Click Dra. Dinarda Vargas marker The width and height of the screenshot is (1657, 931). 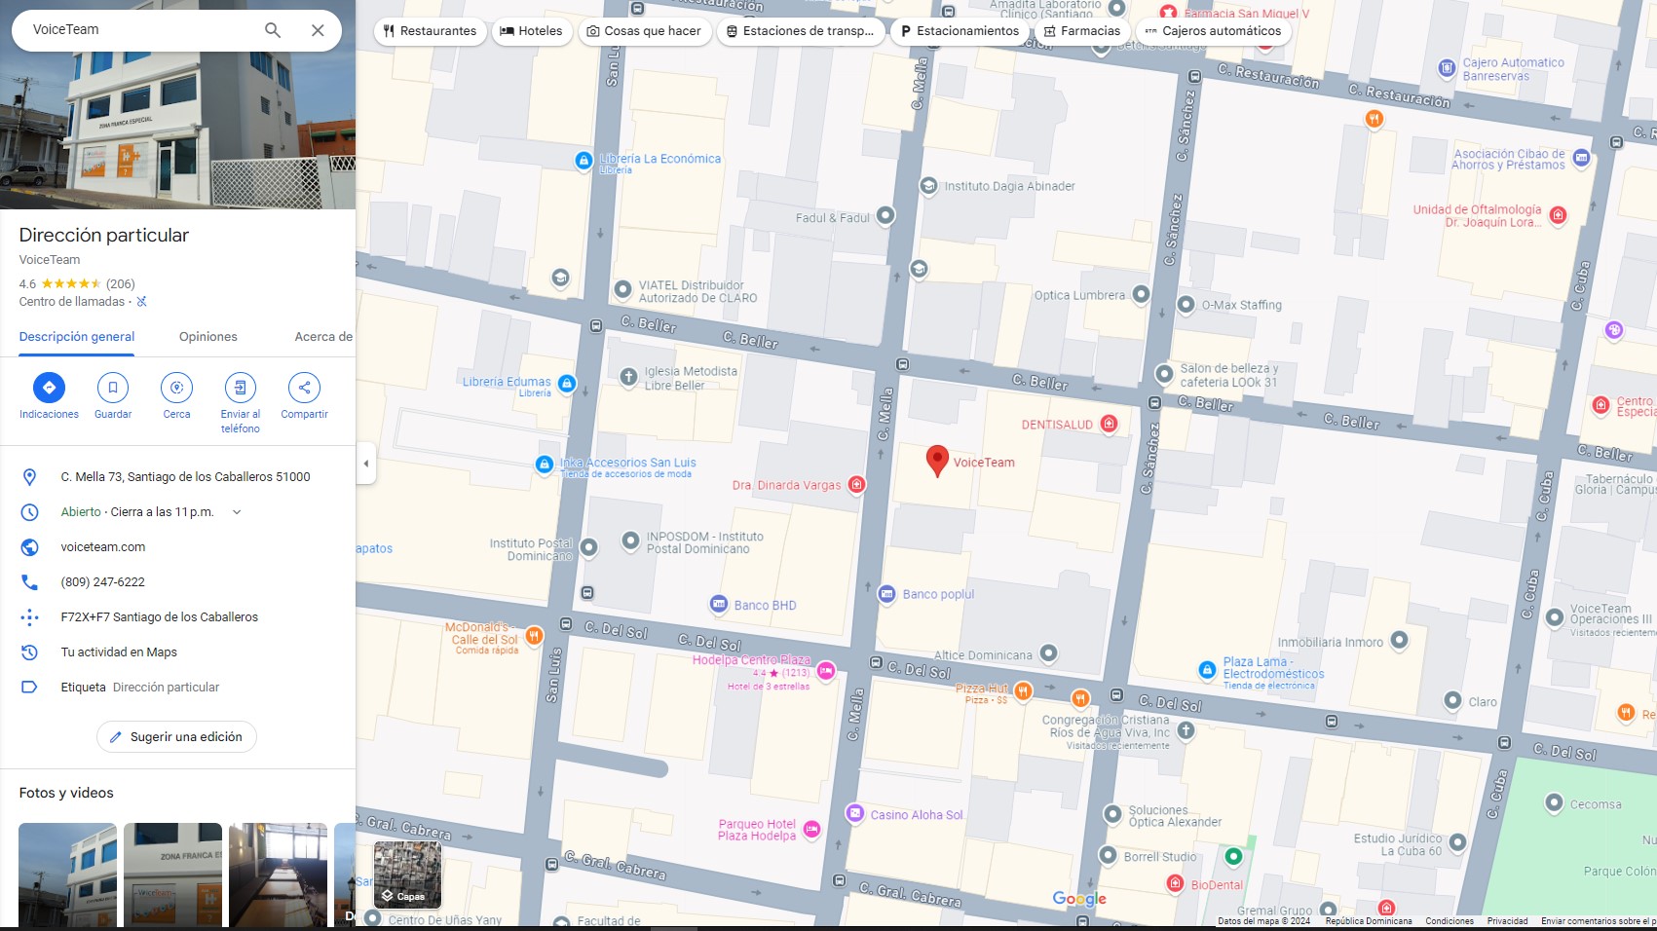pyautogui.click(x=856, y=484)
